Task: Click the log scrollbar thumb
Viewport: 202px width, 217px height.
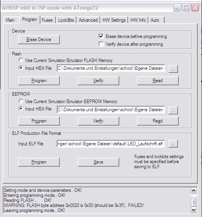Action: tap(194, 202)
